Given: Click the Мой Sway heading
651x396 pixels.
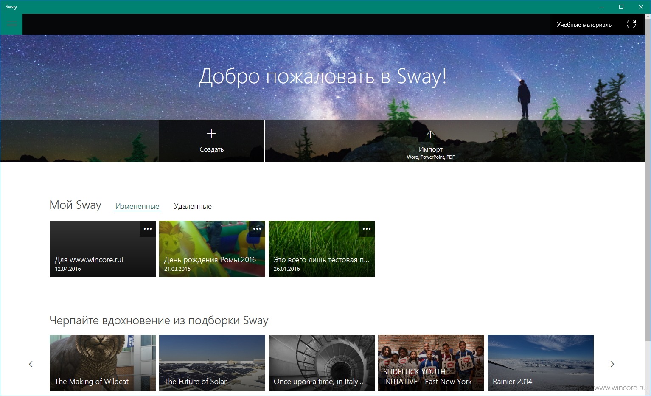Looking at the screenshot, I should pyautogui.click(x=75, y=205).
